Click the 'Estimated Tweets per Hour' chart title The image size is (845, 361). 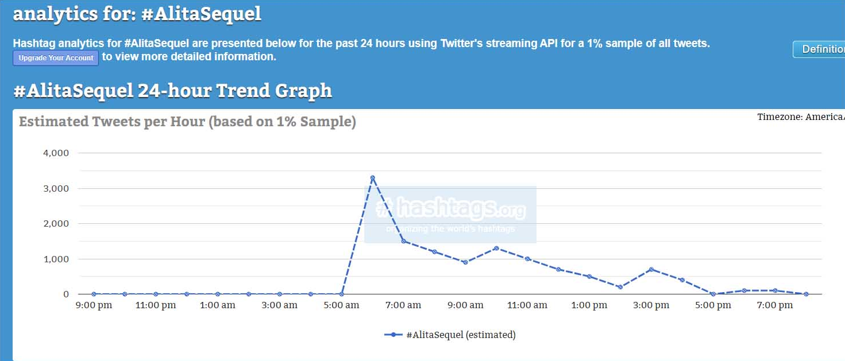[187, 122]
